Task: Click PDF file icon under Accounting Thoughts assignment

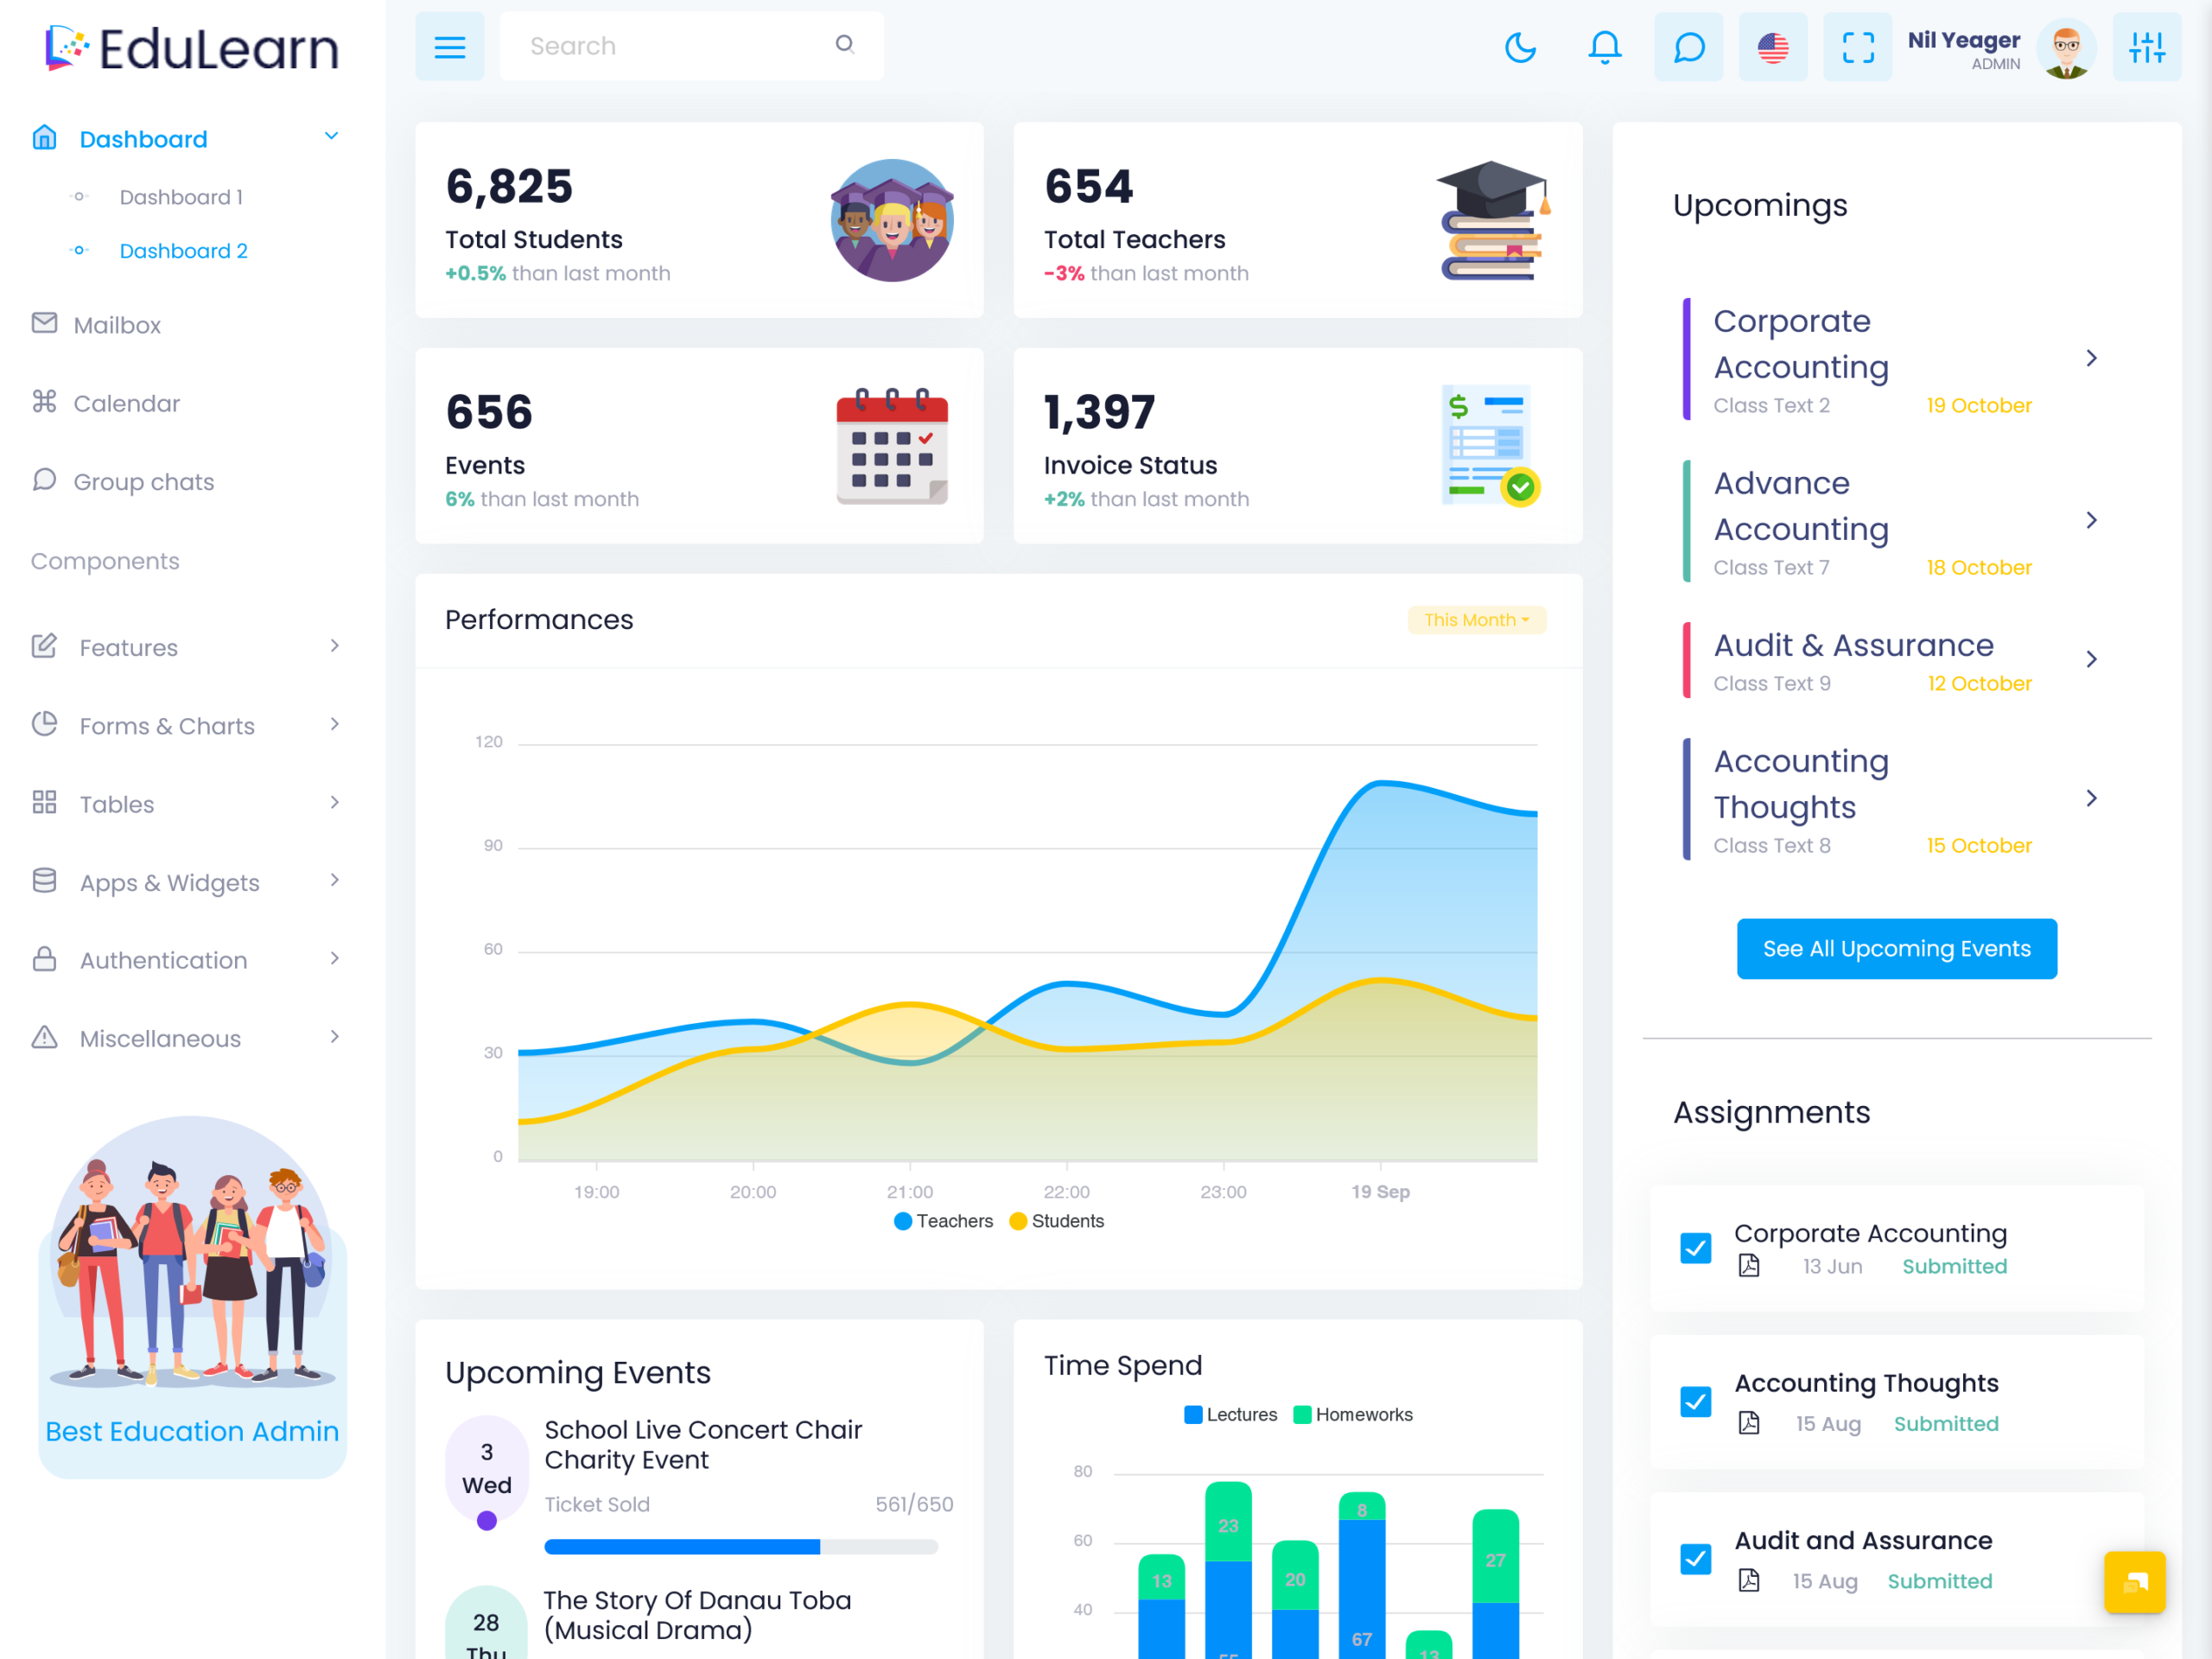Action: 1749,1423
